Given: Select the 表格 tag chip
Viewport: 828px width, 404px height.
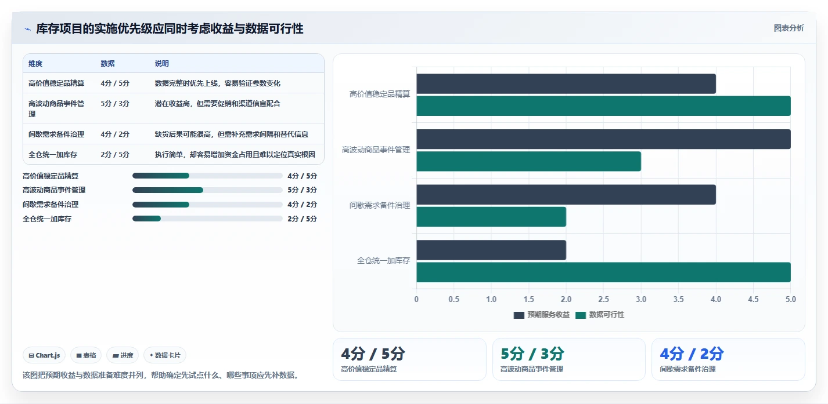Looking at the screenshot, I should click(x=86, y=355).
